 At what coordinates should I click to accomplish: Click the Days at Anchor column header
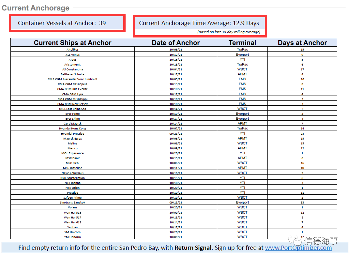pos(302,42)
